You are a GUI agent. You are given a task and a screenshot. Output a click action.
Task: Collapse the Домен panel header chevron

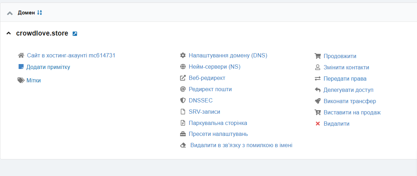(x=10, y=13)
